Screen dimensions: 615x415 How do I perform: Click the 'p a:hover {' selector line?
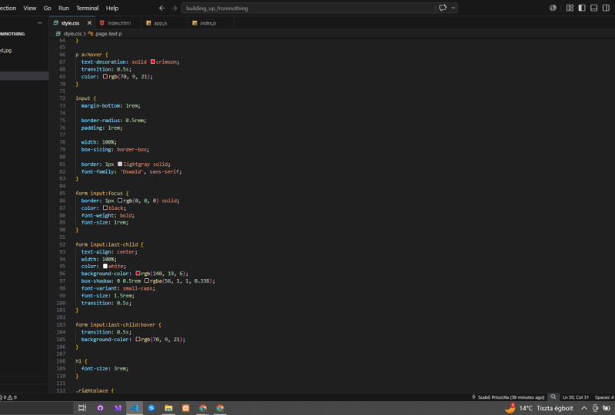[x=91, y=55]
